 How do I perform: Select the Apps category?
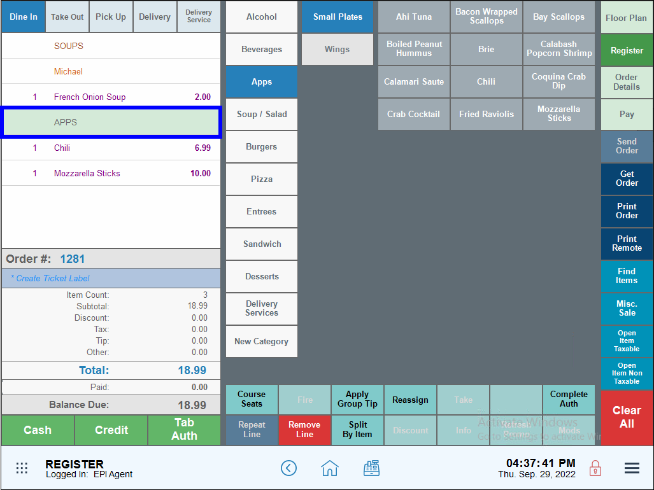click(262, 81)
